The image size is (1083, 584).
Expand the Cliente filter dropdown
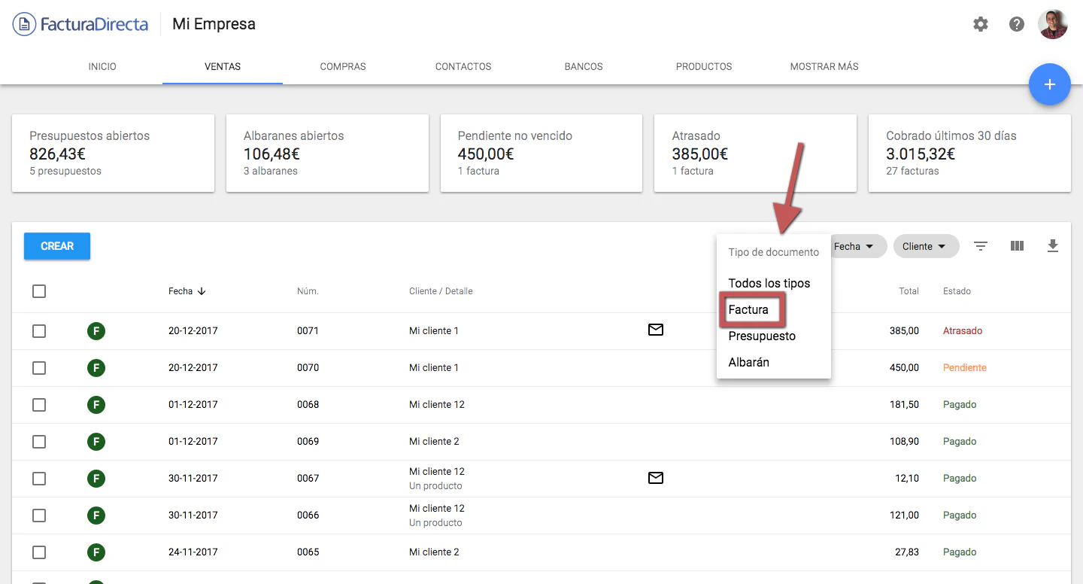point(925,246)
